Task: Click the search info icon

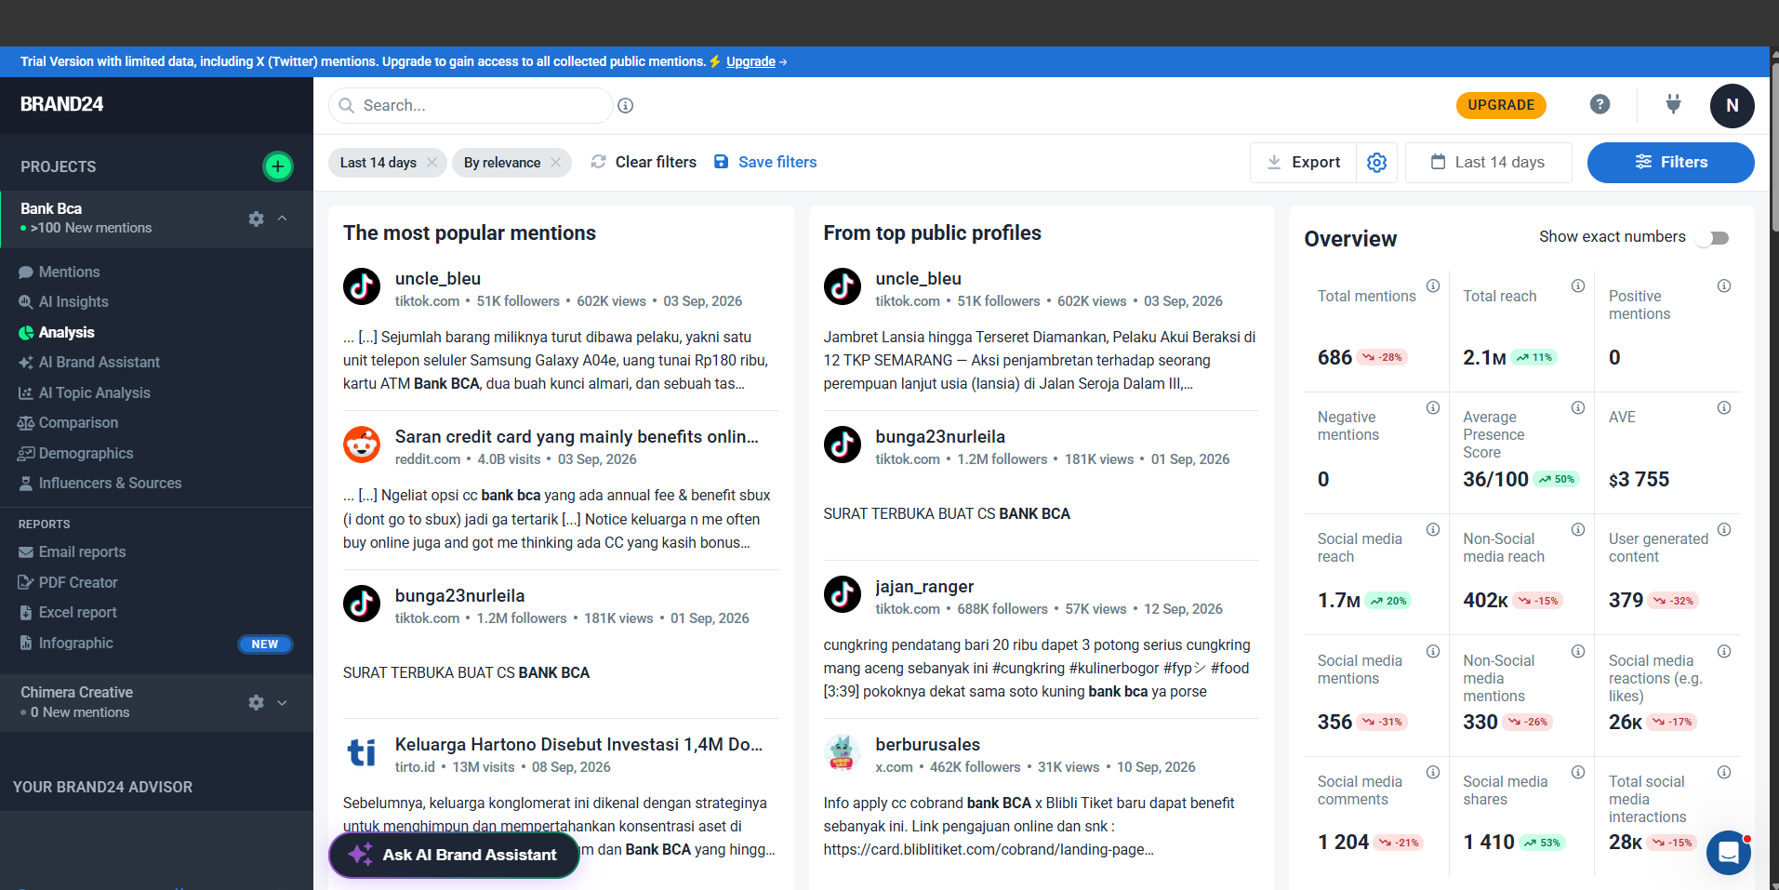Action: click(x=626, y=105)
